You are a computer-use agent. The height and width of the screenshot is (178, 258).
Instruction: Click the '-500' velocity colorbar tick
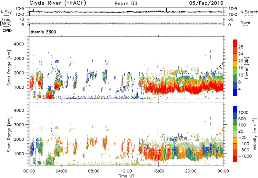[244, 150]
